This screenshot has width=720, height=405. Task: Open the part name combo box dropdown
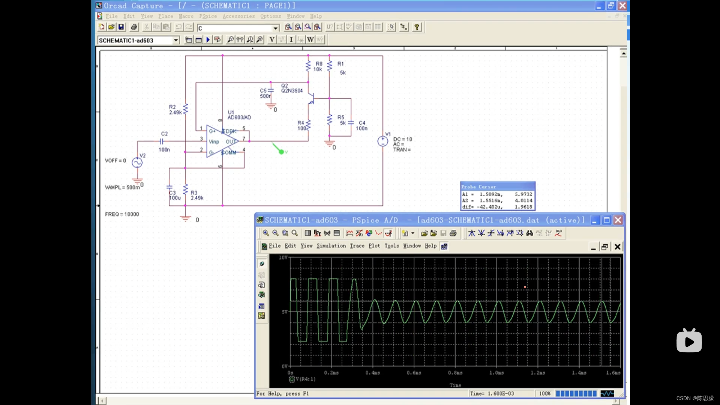click(276, 28)
